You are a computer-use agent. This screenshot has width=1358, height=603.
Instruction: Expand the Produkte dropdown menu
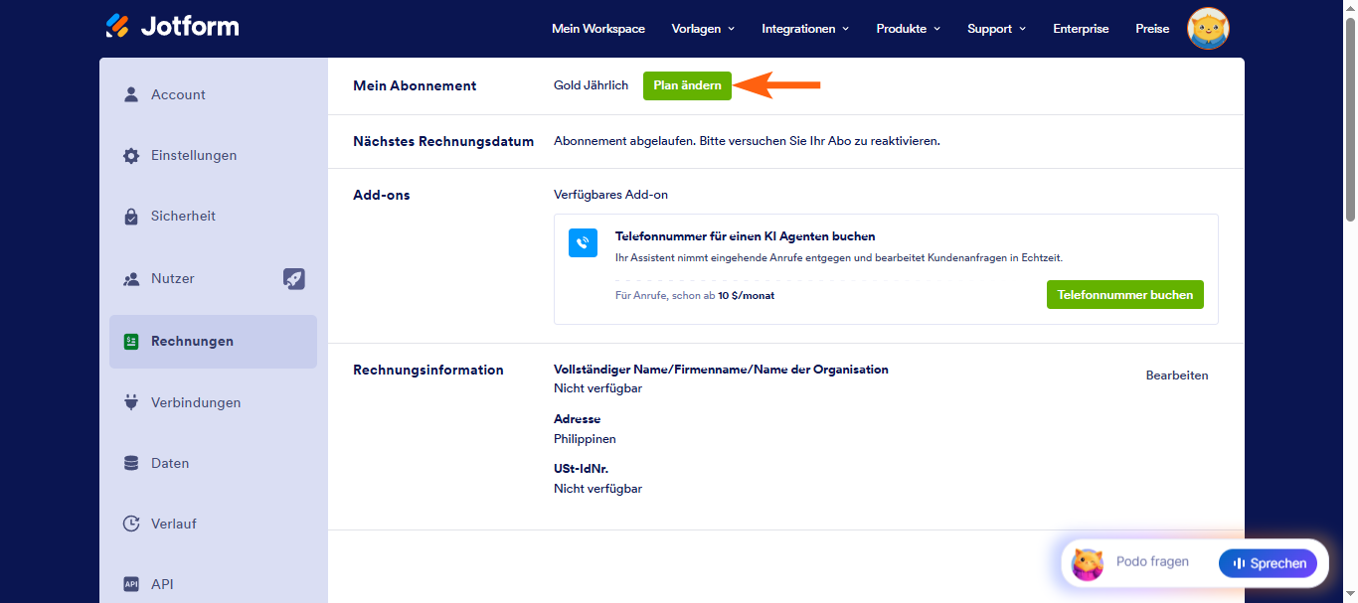tap(908, 29)
